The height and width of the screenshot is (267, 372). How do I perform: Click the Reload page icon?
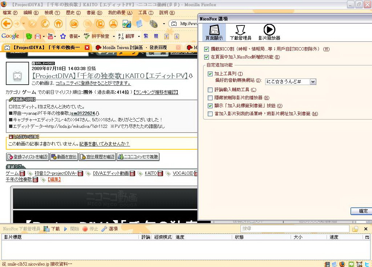coord(45,24)
